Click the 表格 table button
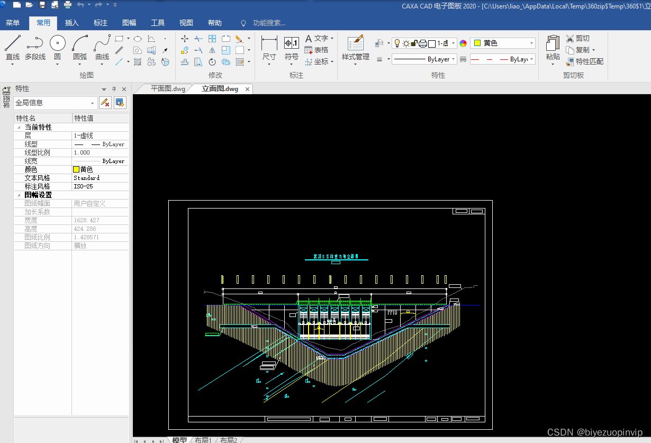 click(x=317, y=50)
